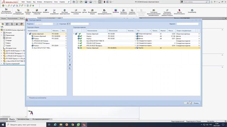The width and height of the screenshot is (227, 127).
Task: Open the Характеристики сечения tool
Action: (x=76, y=12)
